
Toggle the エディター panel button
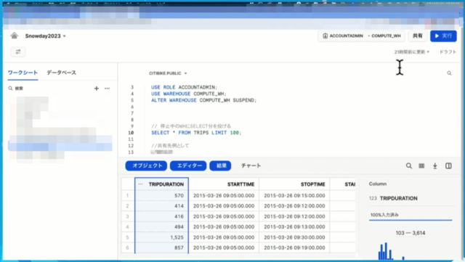(188, 165)
